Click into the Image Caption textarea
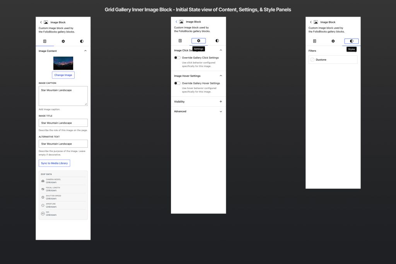This screenshot has width=396, height=264. point(63,96)
